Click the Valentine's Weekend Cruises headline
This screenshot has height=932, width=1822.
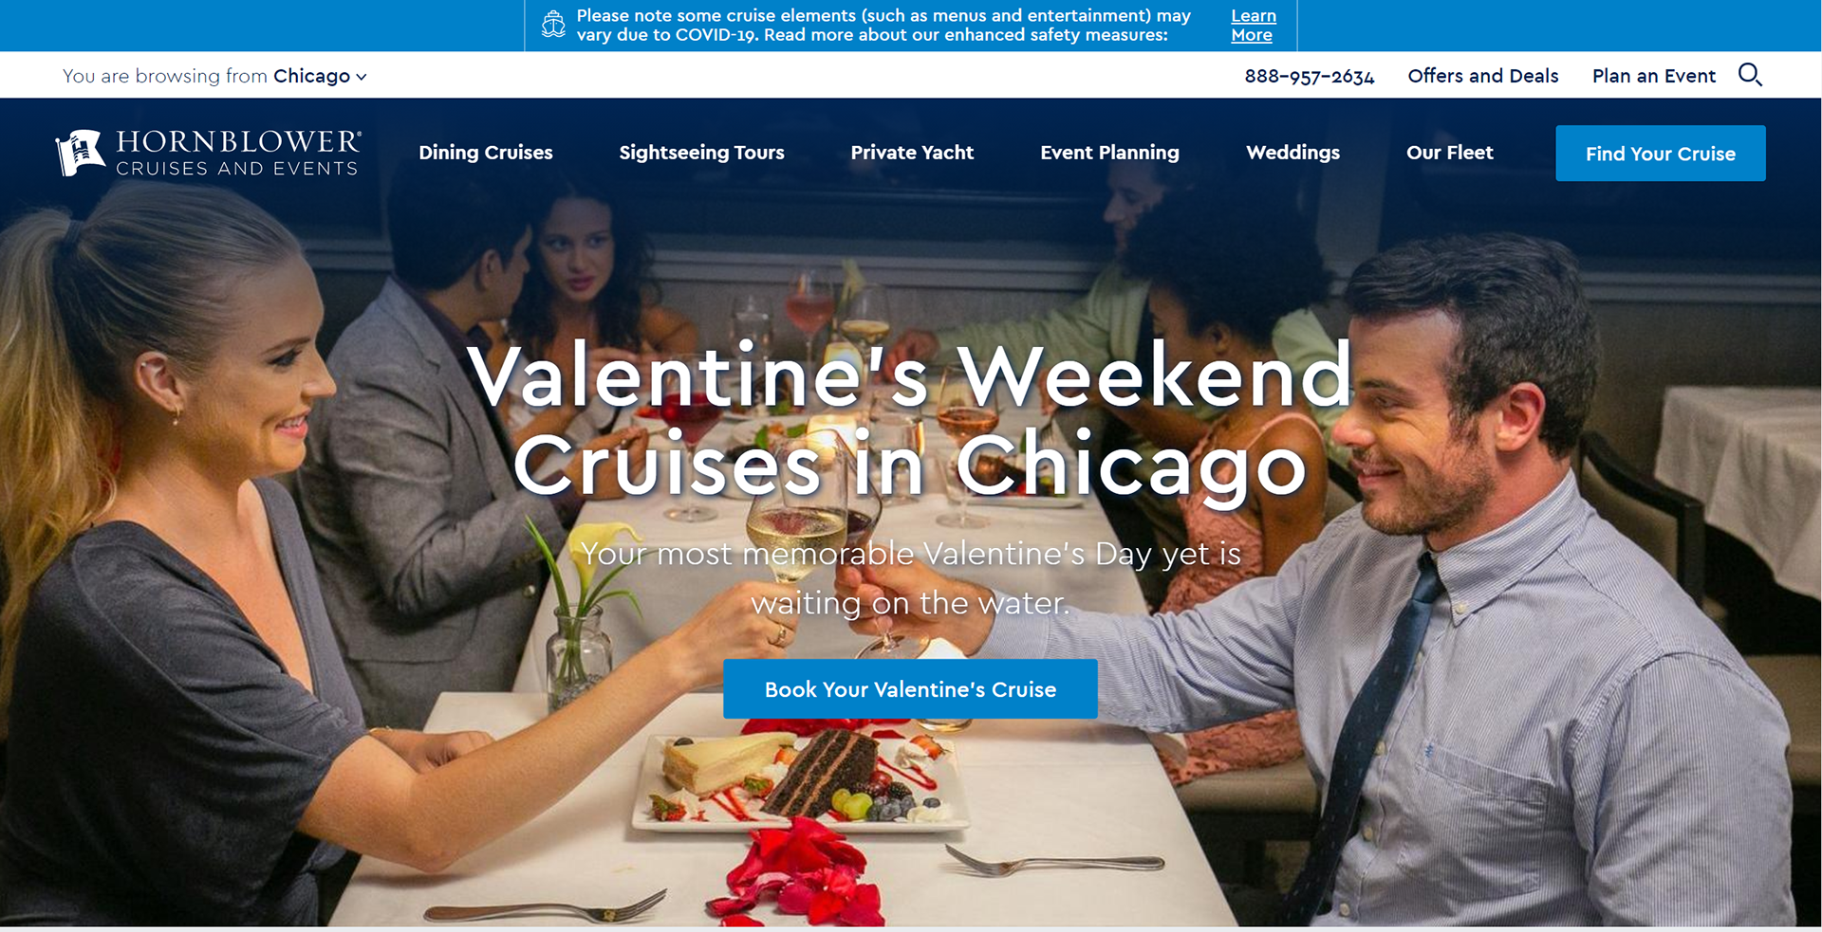point(910,419)
